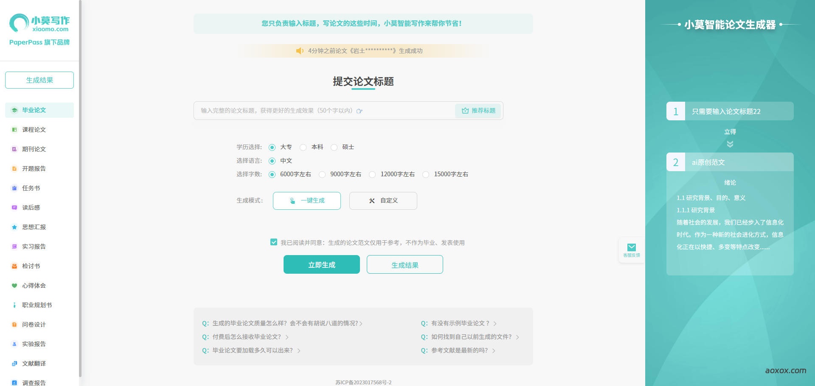Click the heart icon beside 心得体会

(14, 286)
